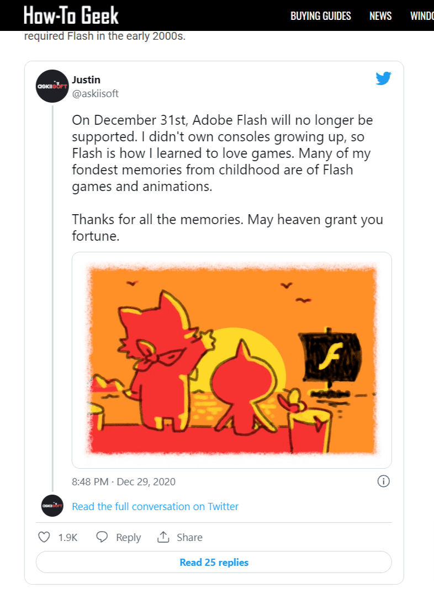
Task: Click the Twitter bird icon
Action: [383, 78]
